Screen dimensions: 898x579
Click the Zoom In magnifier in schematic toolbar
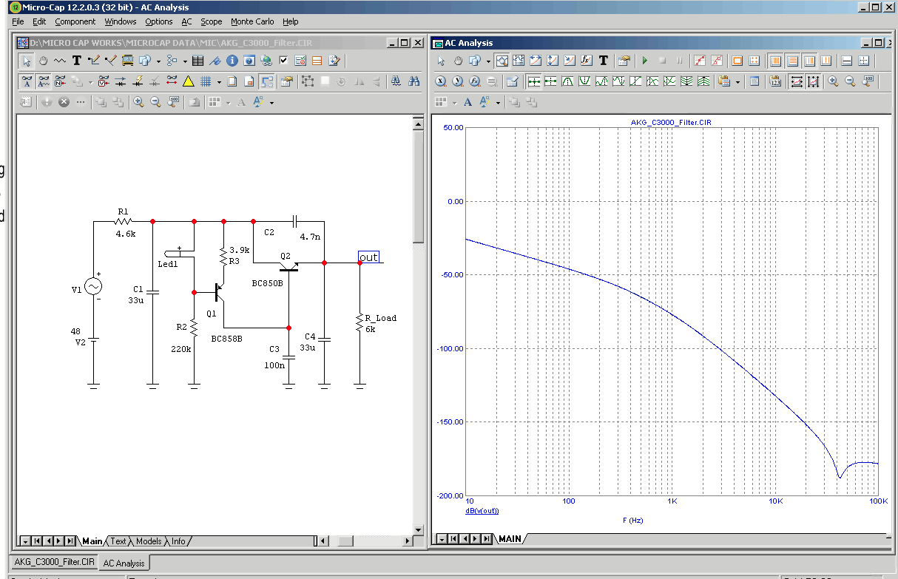point(138,102)
